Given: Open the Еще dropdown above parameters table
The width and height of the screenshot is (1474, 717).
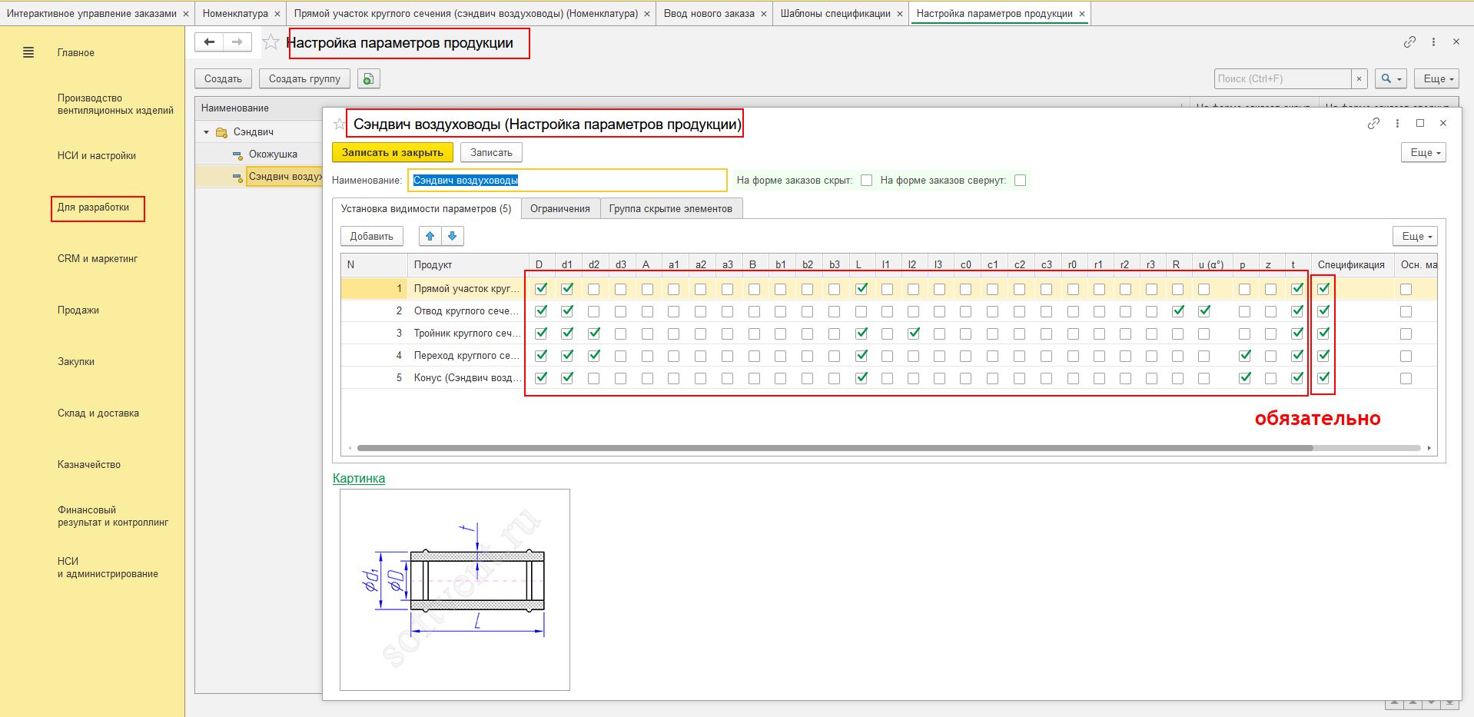Looking at the screenshot, I should pyautogui.click(x=1414, y=236).
